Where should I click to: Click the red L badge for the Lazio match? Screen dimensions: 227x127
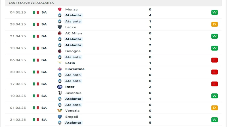pyautogui.click(x=214, y=60)
